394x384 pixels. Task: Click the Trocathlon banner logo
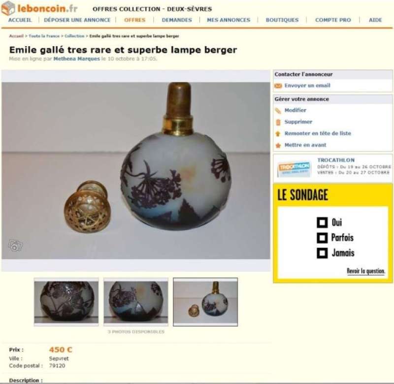coord(294,168)
